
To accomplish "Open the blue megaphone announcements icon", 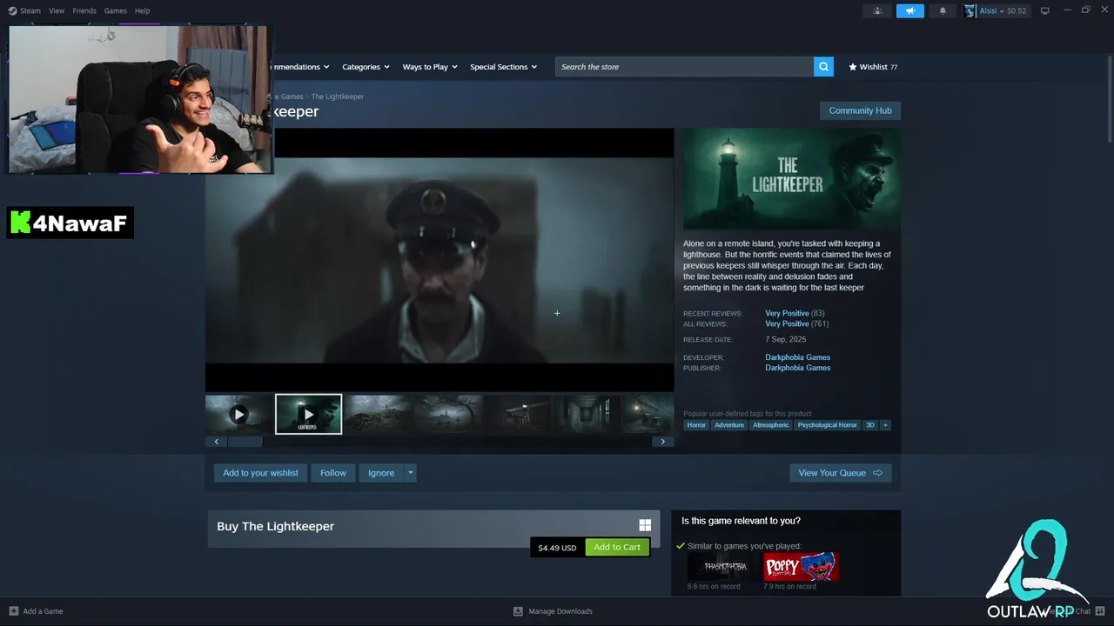I will click(910, 10).
